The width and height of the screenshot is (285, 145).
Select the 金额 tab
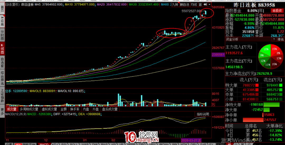[x=64, y=109]
